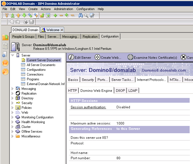Click the speech bubble chat icon

(12, 22)
